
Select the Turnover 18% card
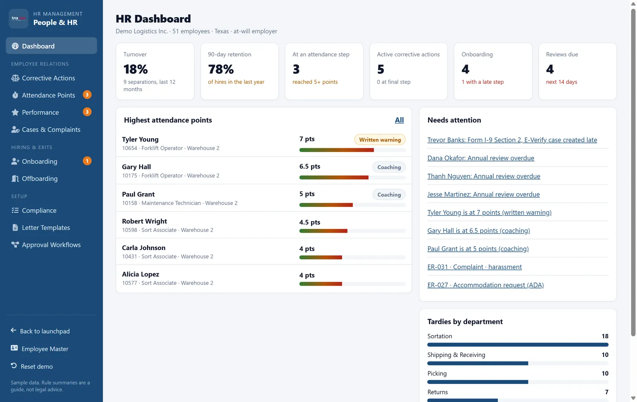(155, 71)
